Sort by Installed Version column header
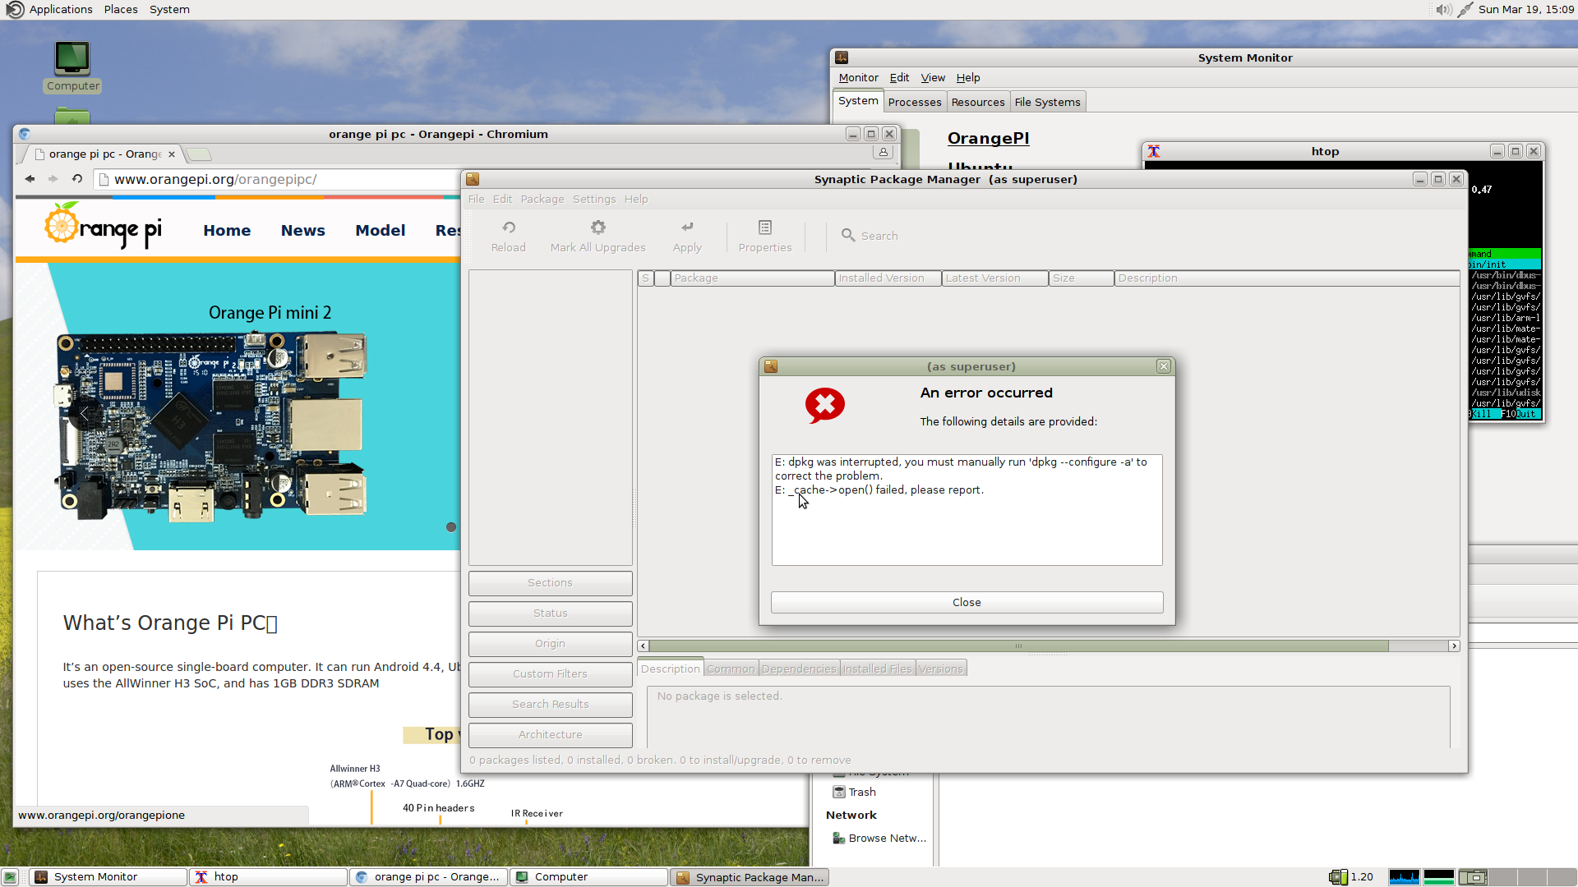Image resolution: width=1578 pixels, height=887 pixels. point(888,278)
